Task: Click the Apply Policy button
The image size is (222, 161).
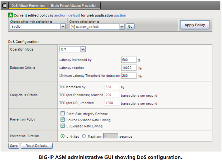Action: [x=194, y=25]
